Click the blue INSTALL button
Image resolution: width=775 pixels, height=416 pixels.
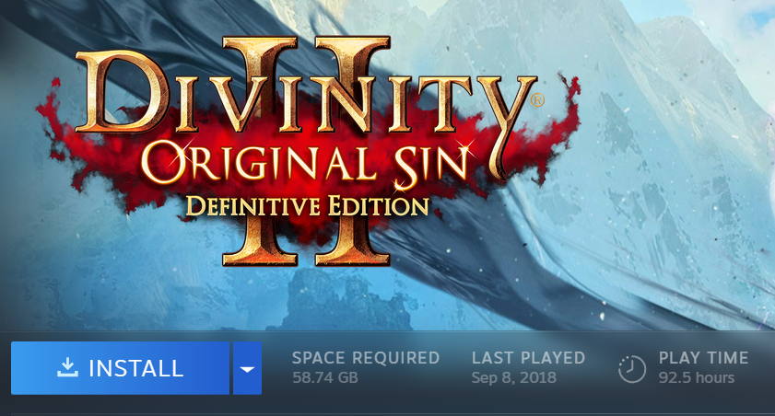[x=120, y=368]
